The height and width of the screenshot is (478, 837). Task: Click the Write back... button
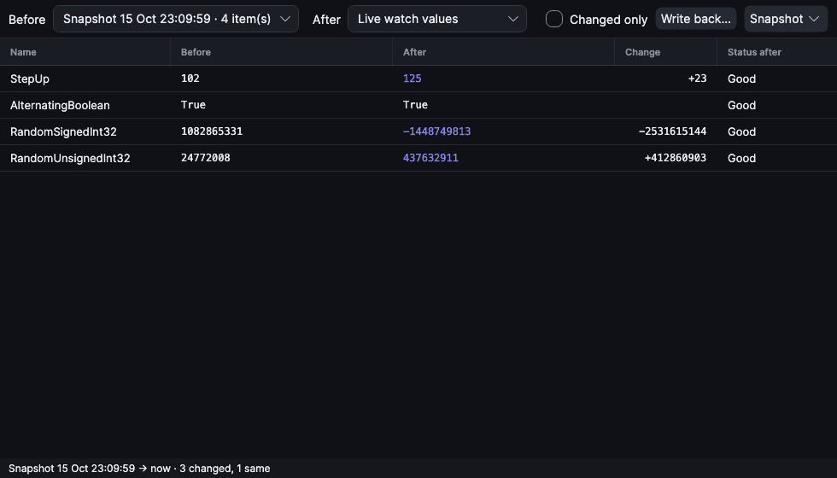click(x=696, y=19)
